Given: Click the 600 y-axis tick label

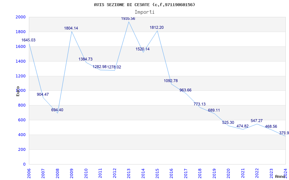Looking at the screenshot, I should click(x=22, y=120).
